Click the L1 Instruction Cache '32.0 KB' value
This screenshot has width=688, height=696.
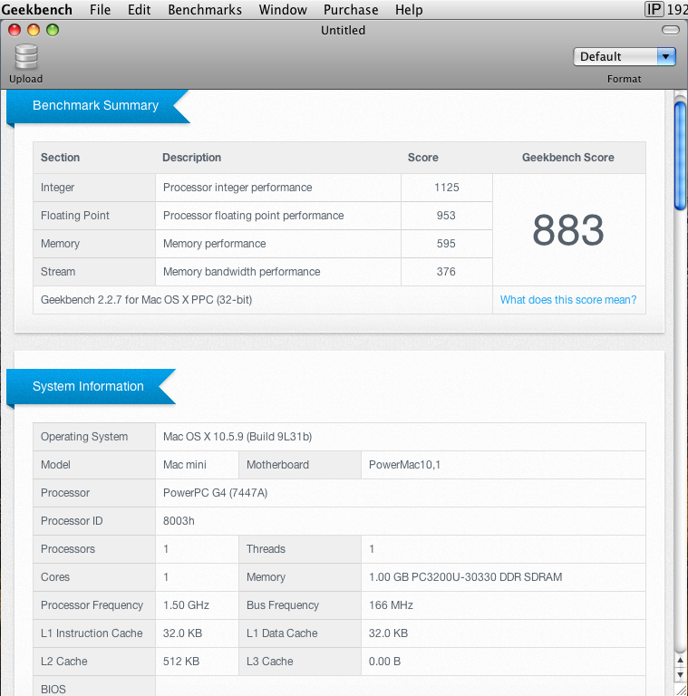point(182,633)
